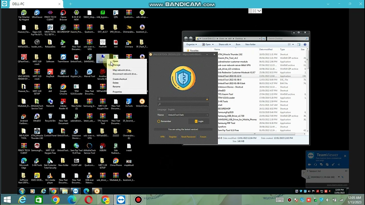
Task: Select the China Phone desktop shortcut
Action: 116,162
